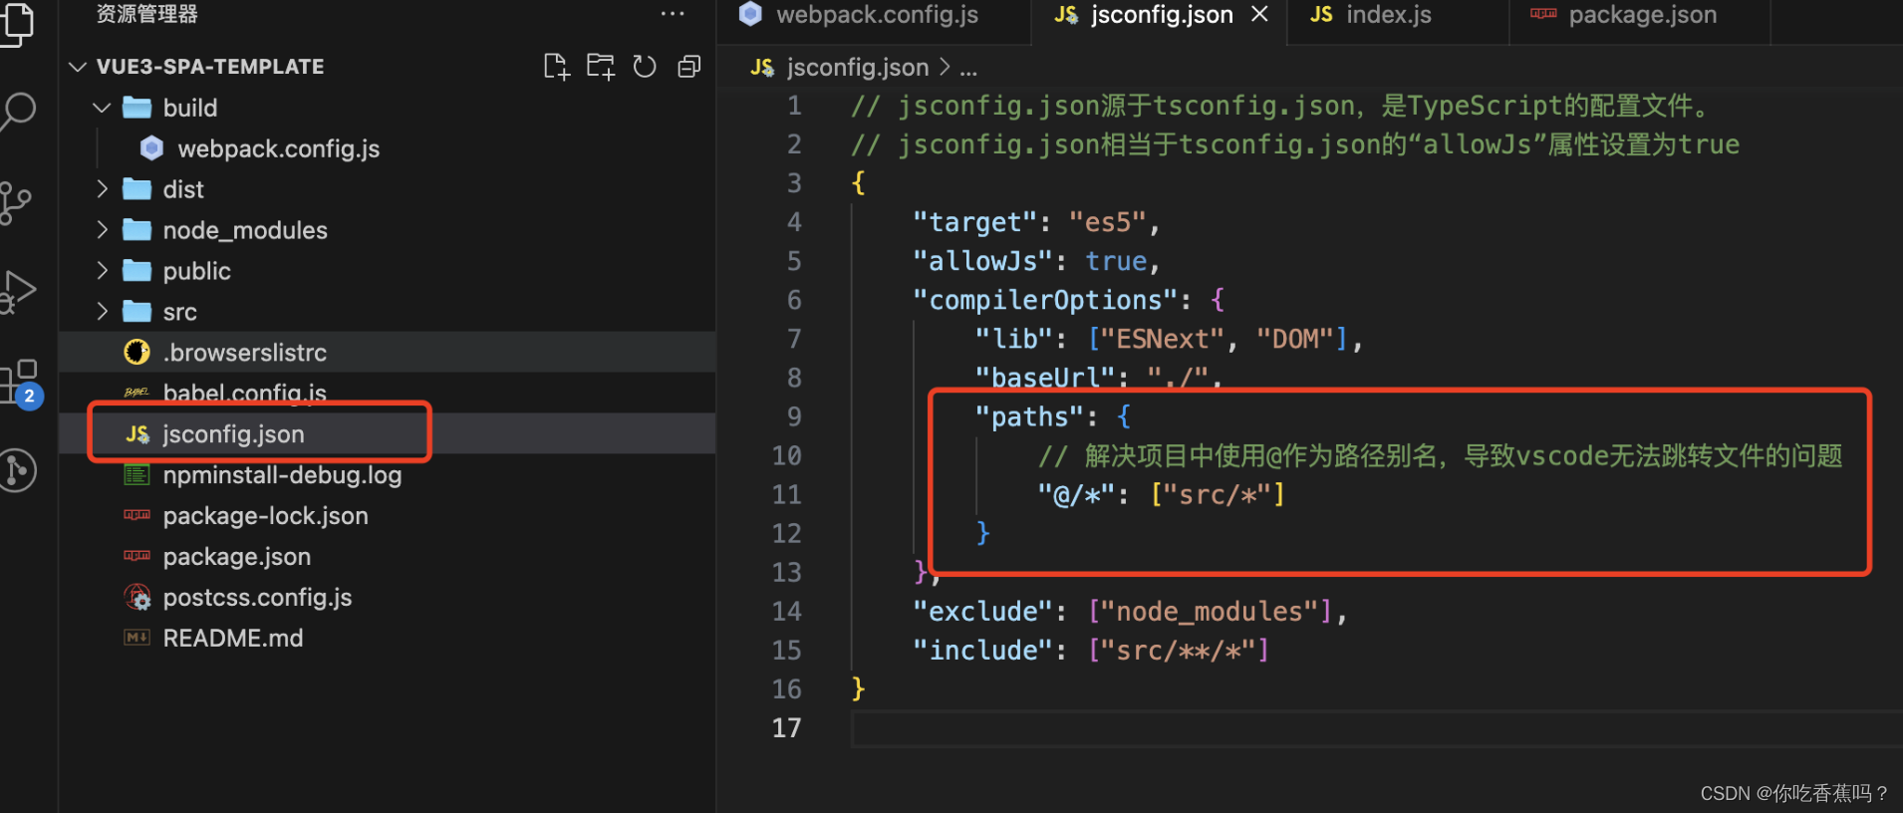The image size is (1903, 813).
Task: Click the postcss icon beside postcss.config.js
Action: tap(137, 597)
